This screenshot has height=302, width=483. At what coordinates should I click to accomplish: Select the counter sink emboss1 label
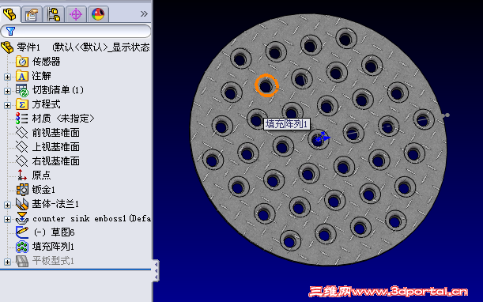pos(92,218)
